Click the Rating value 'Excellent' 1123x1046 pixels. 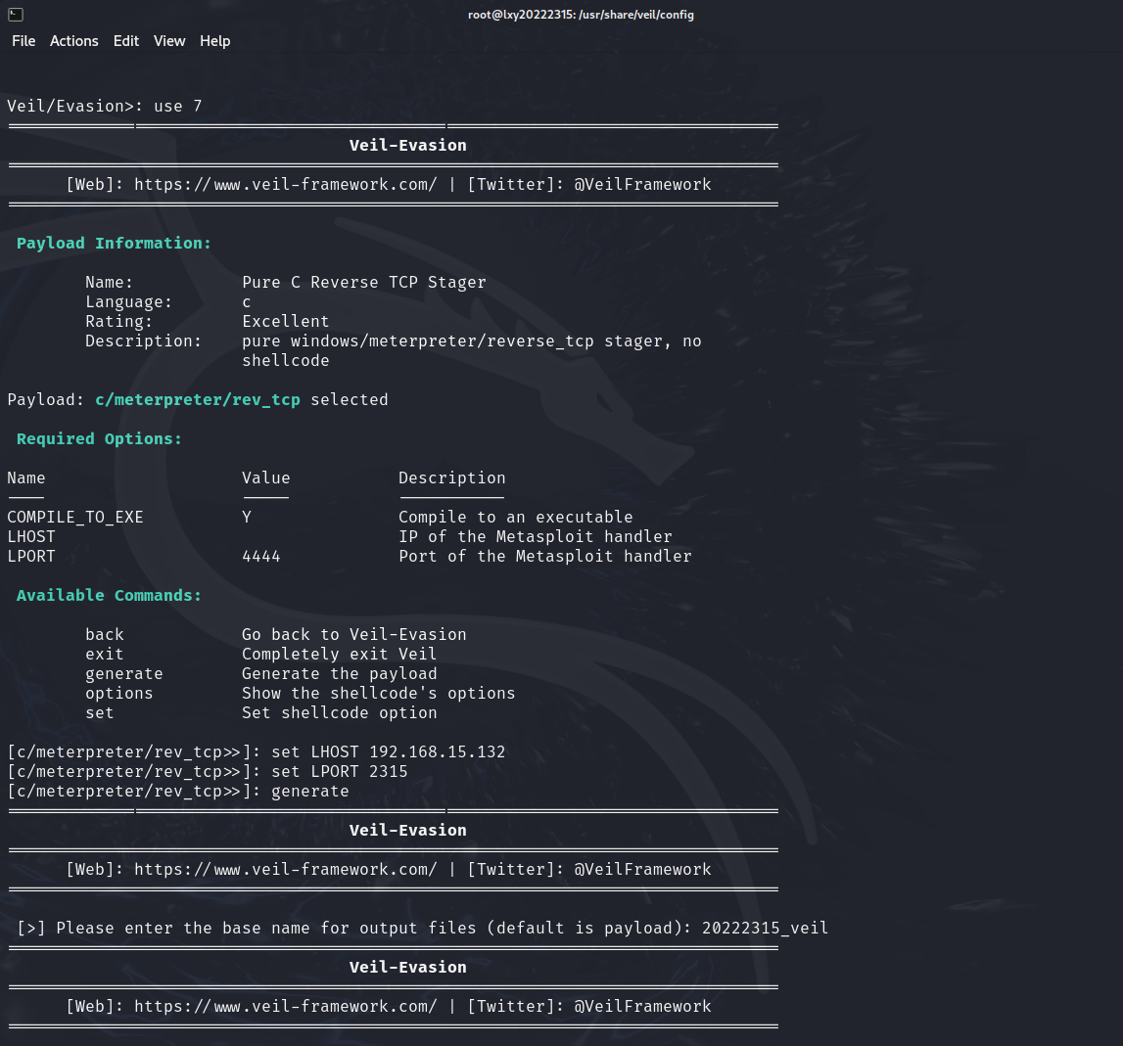286,322
